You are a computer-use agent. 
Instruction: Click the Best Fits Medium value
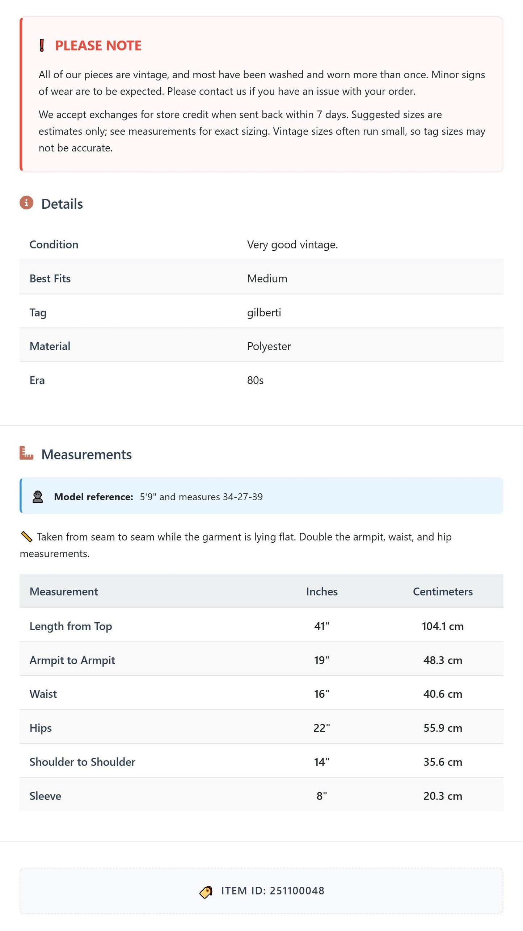coord(267,279)
